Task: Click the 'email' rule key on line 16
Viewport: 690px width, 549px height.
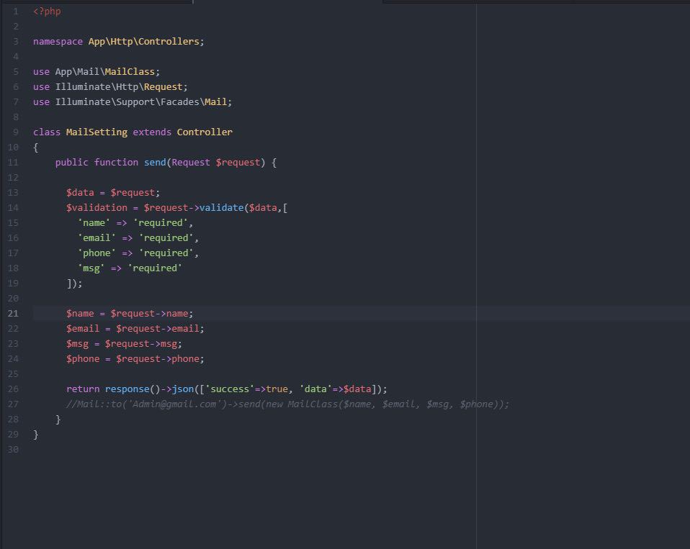Action: pyautogui.click(x=97, y=238)
